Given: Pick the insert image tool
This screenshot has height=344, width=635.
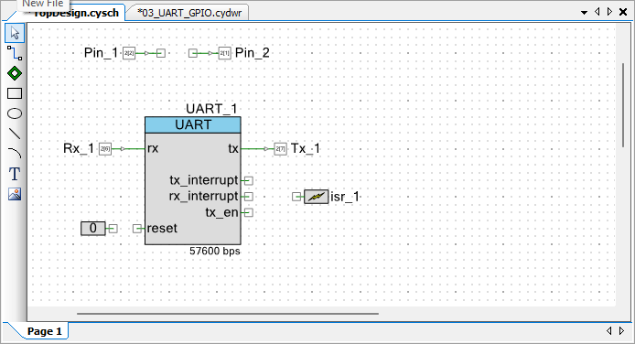Looking at the screenshot, I should [15, 194].
